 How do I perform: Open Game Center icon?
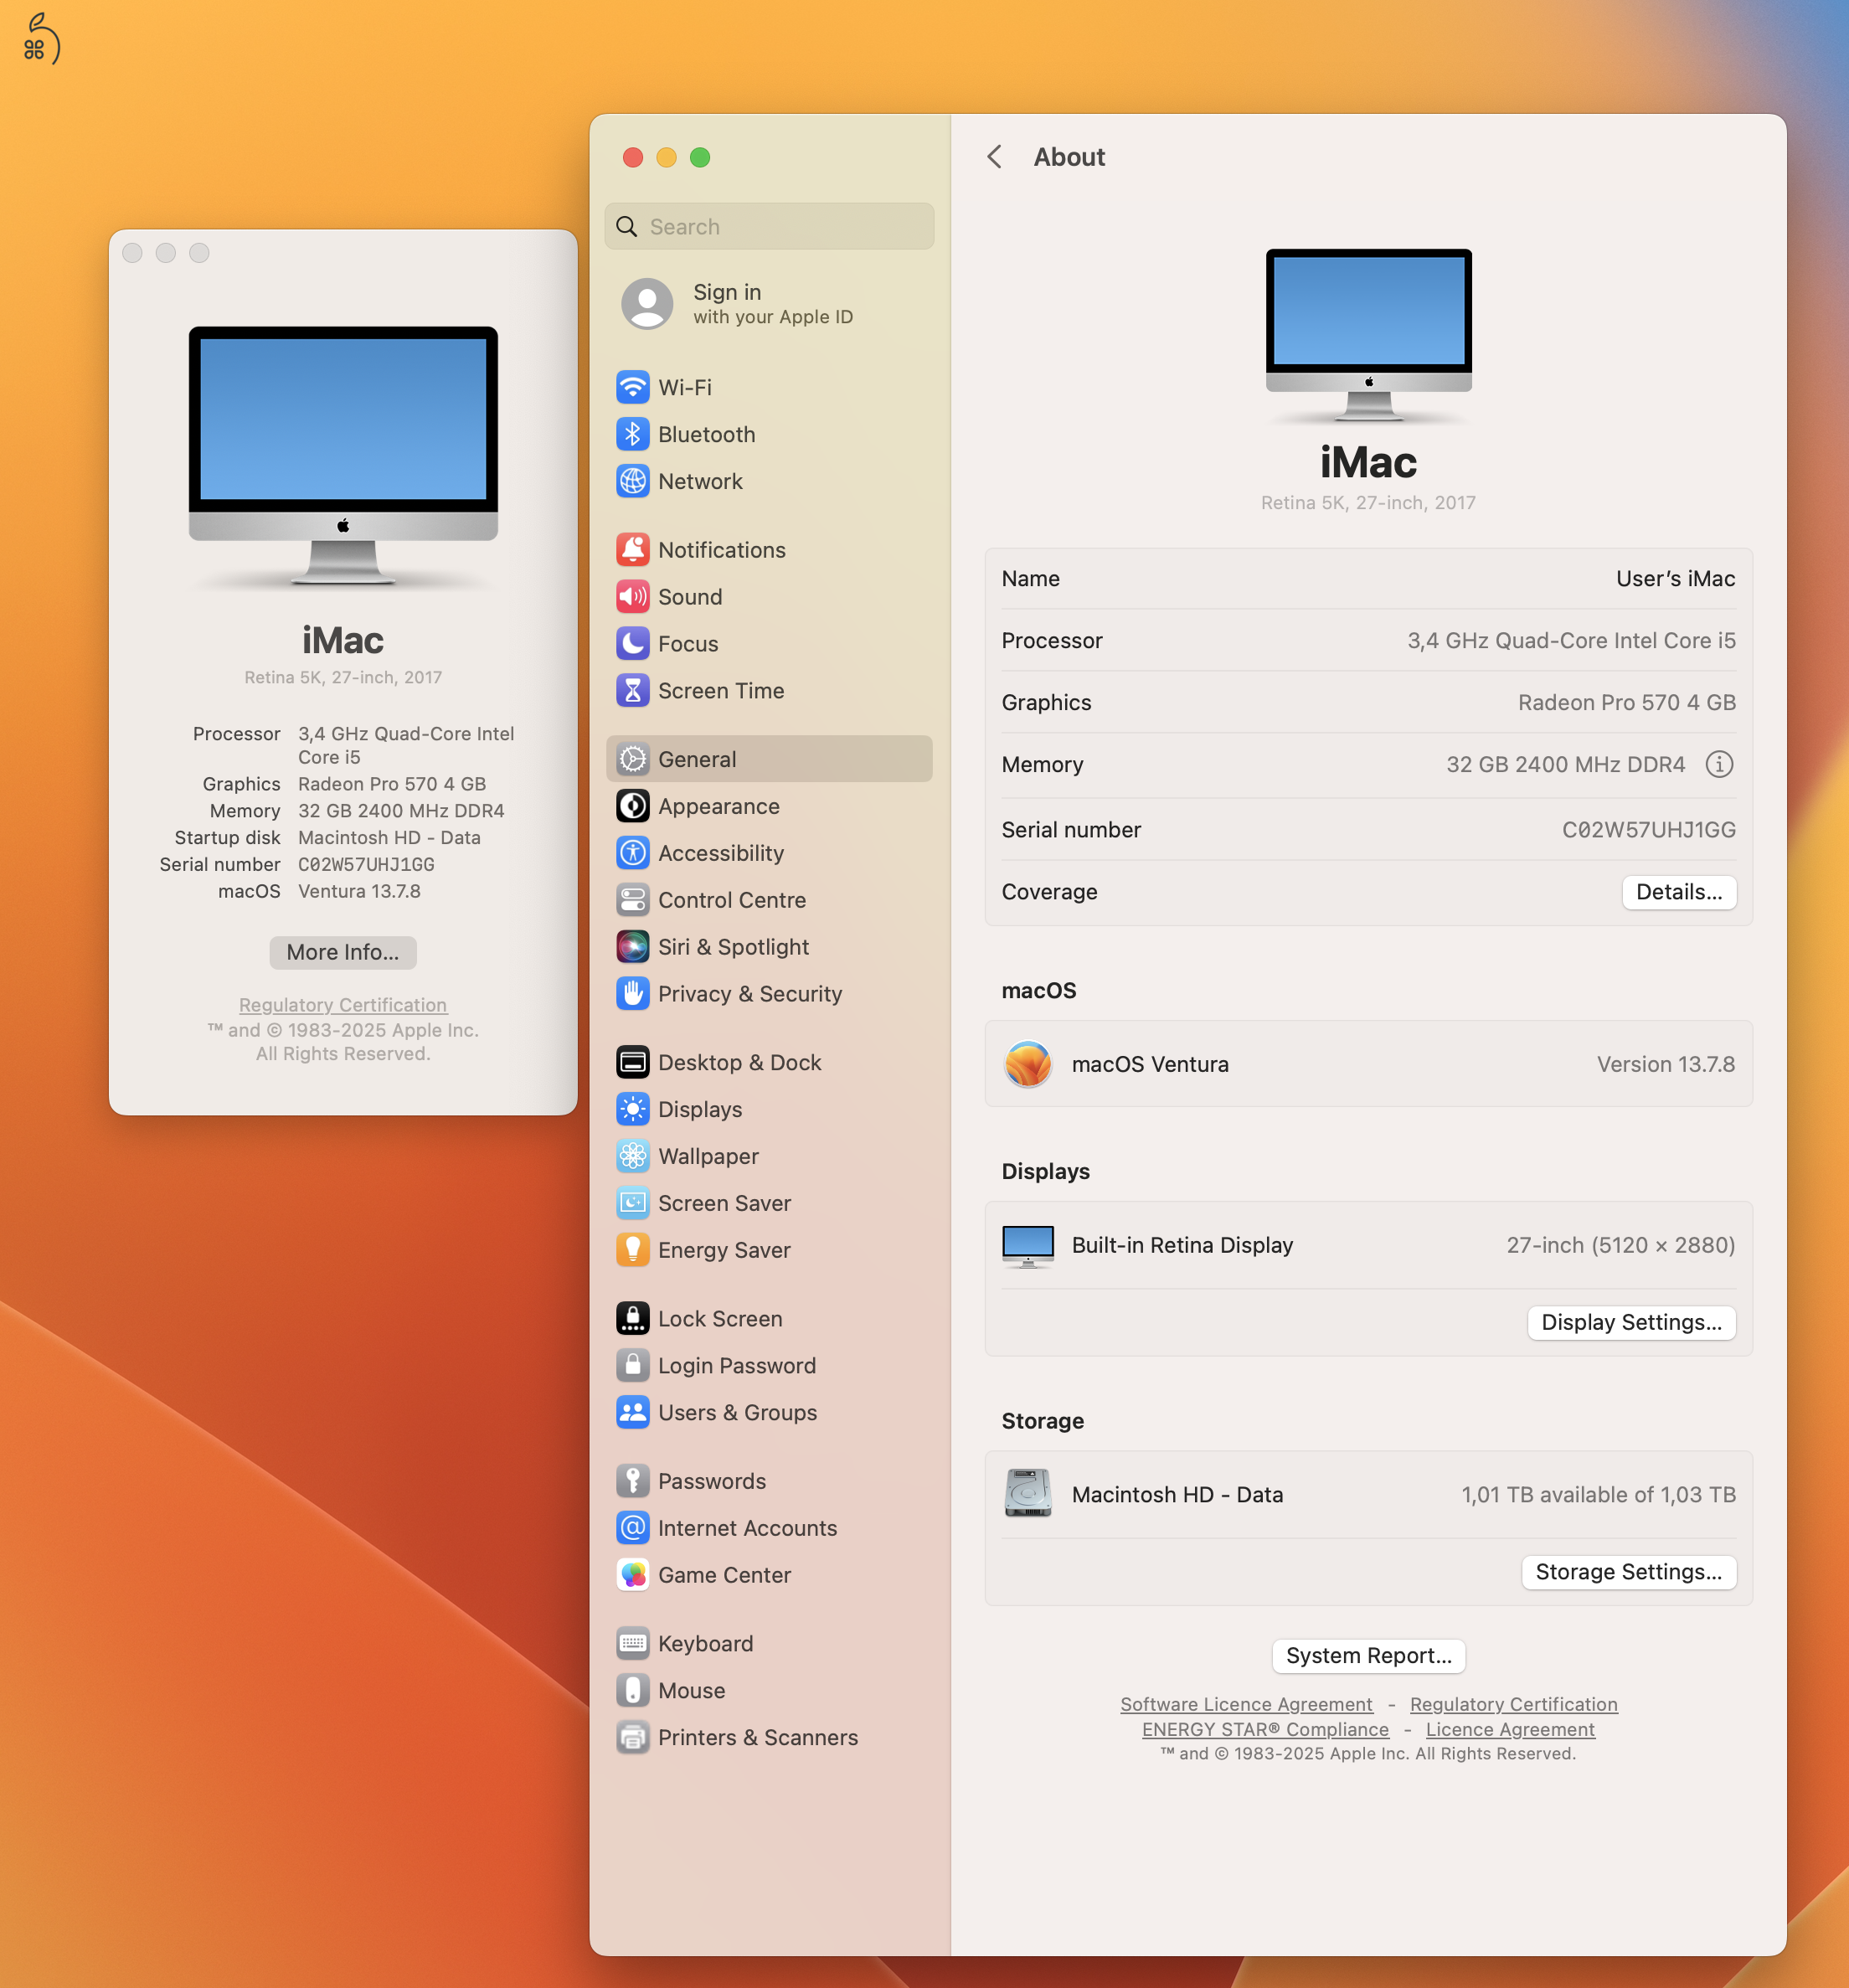point(632,1575)
